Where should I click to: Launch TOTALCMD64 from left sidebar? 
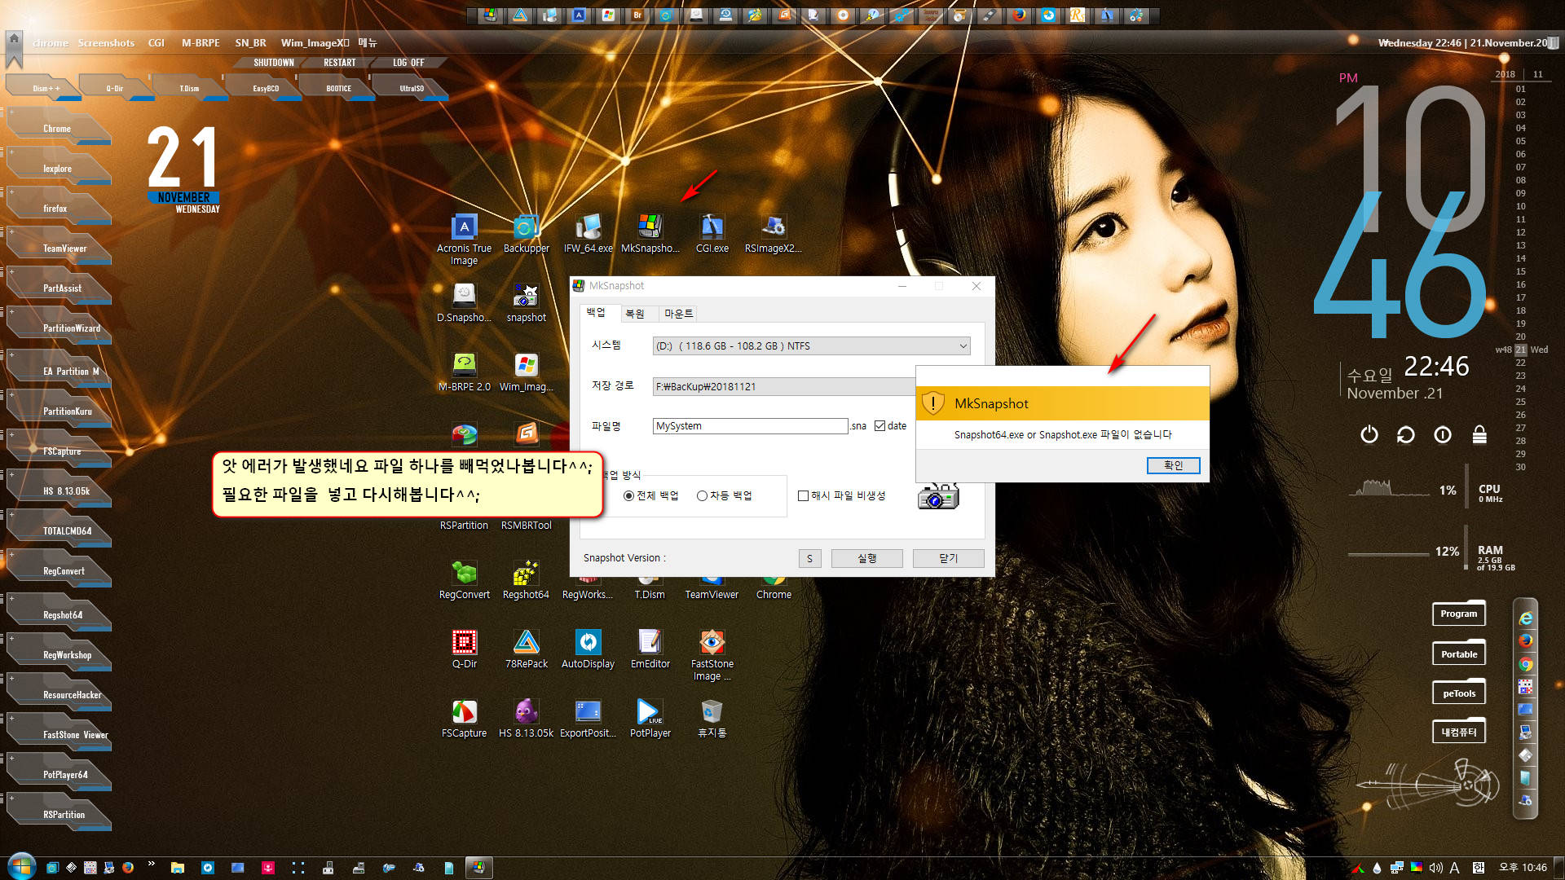(61, 529)
